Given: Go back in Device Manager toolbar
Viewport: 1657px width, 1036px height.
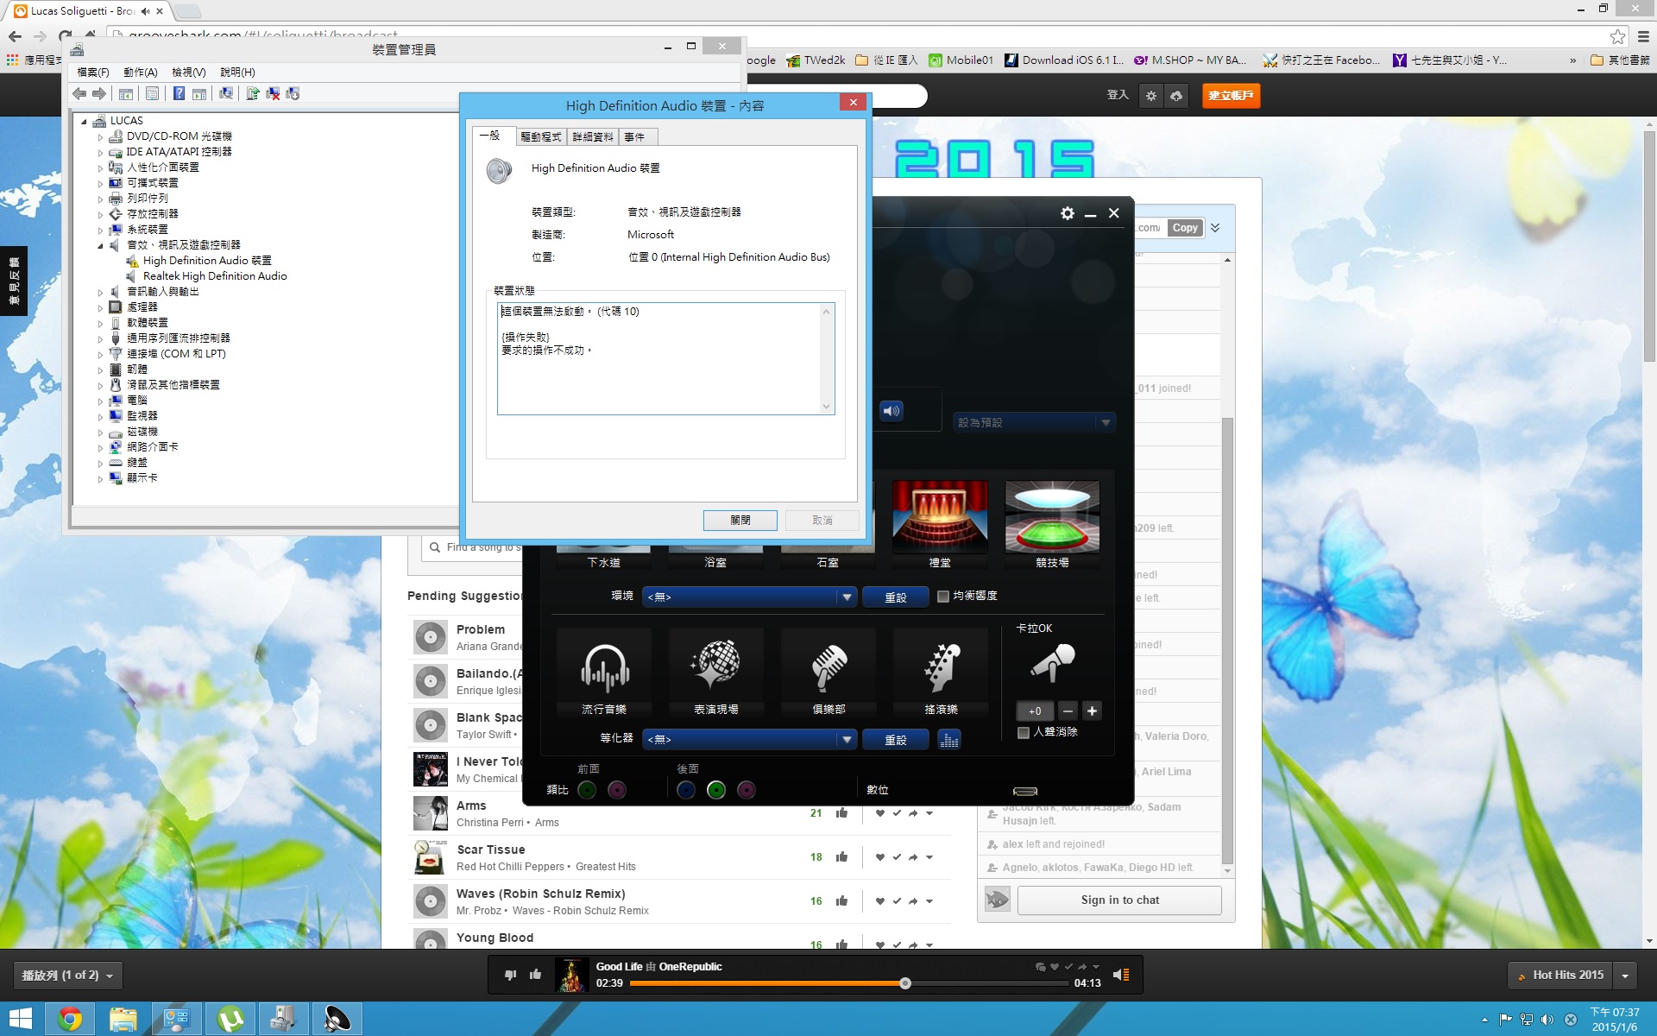Looking at the screenshot, I should (x=79, y=93).
